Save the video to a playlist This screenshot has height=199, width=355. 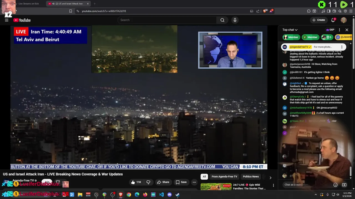181,182
